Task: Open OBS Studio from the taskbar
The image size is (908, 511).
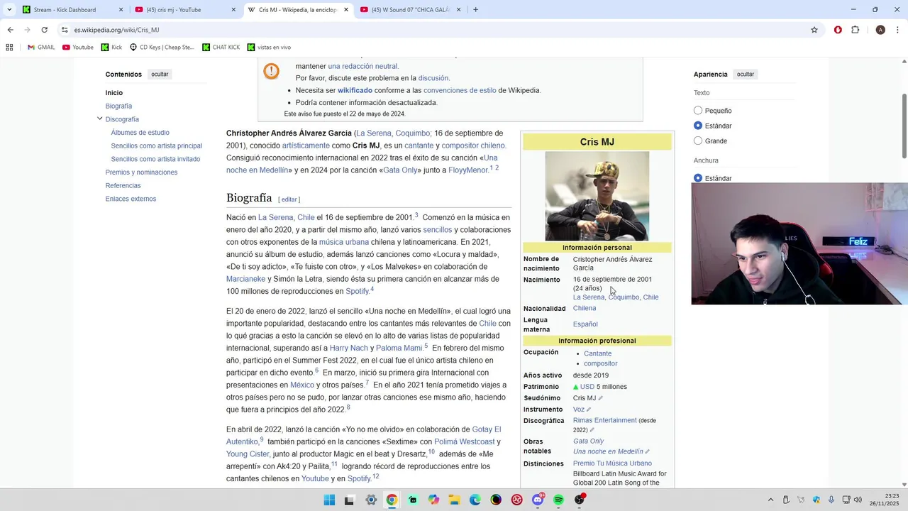Action: coord(580,500)
